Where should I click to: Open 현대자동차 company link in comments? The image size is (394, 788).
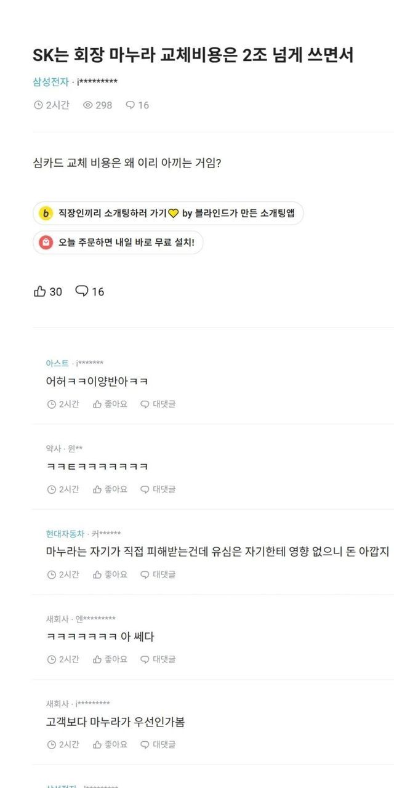(65, 534)
